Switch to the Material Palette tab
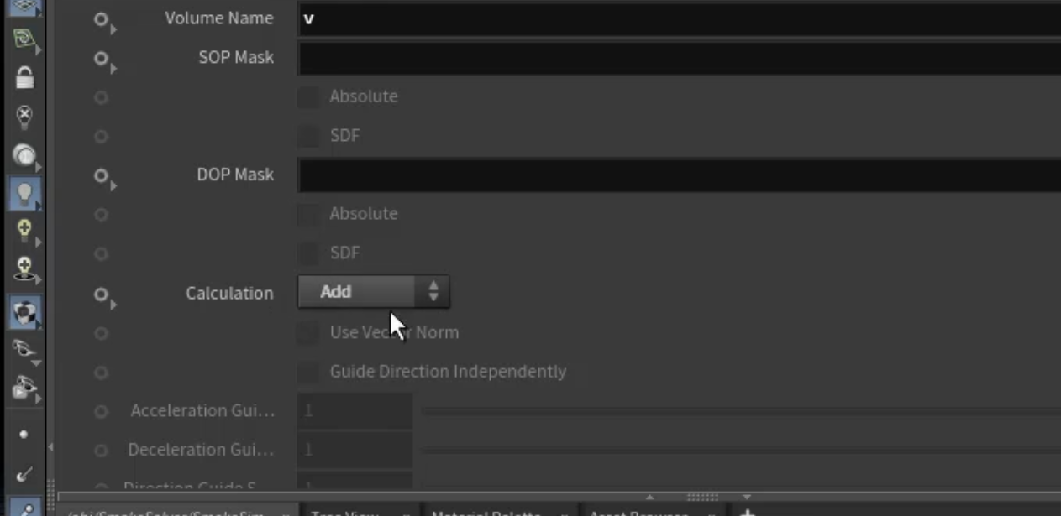Viewport: 1061px width, 516px height. 486,511
